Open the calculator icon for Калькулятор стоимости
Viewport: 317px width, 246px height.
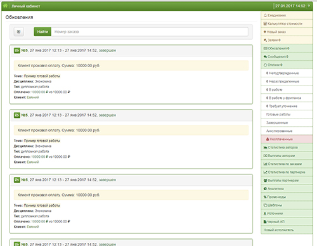coord(265,23)
